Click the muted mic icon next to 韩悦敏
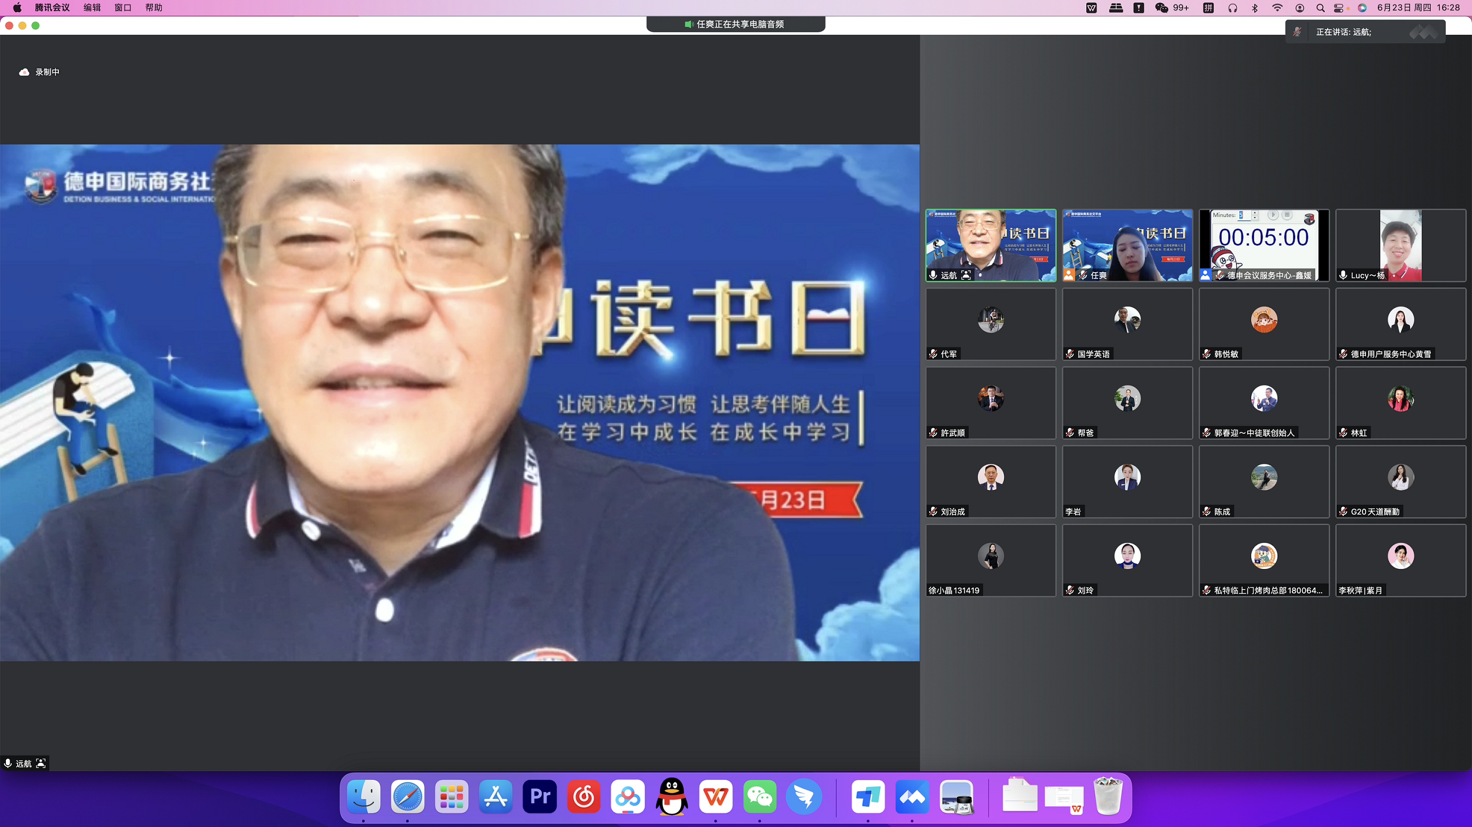1472x827 pixels. [x=1206, y=354]
